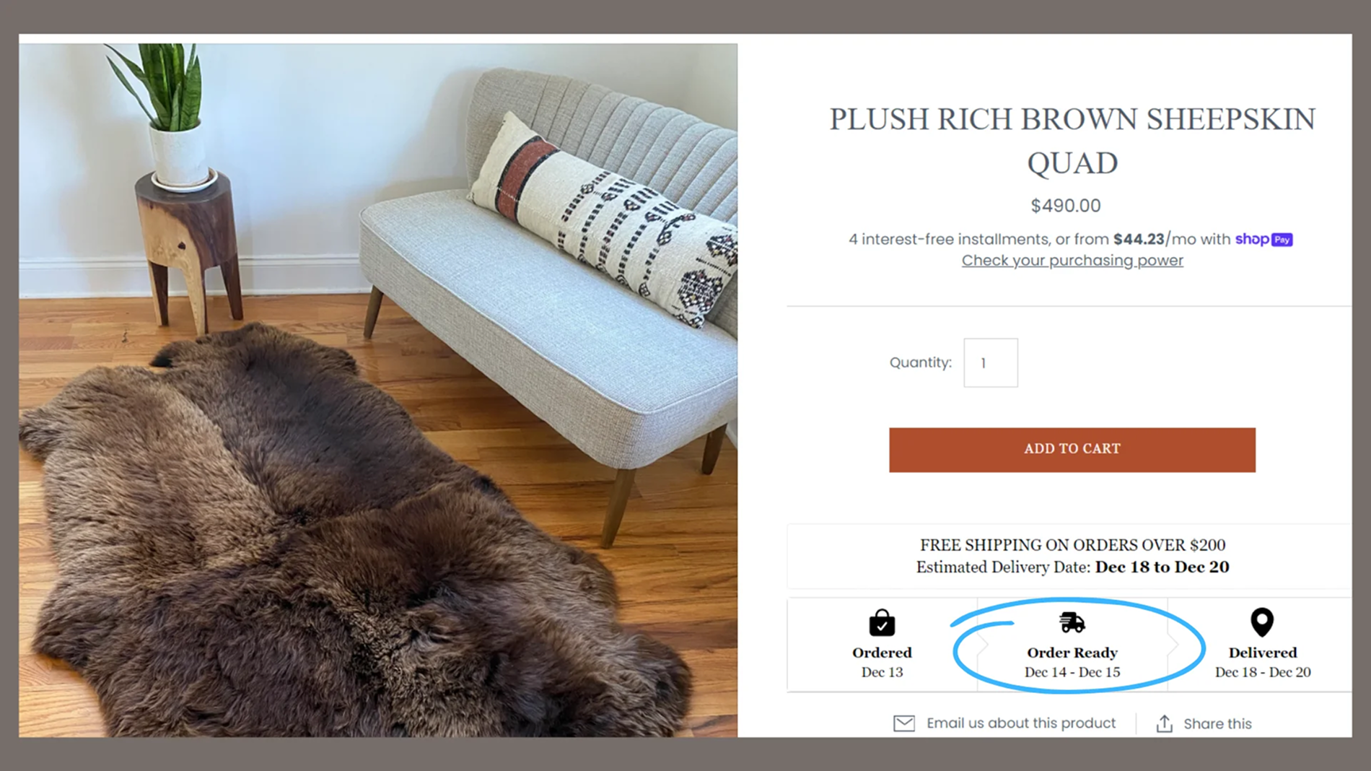Image resolution: width=1371 pixels, height=771 pixels.
Task: Click the share upload arrow icon
Action: (1164, 723)
